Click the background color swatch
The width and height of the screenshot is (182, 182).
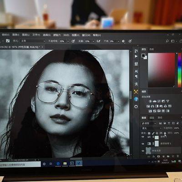click(146, 57)
